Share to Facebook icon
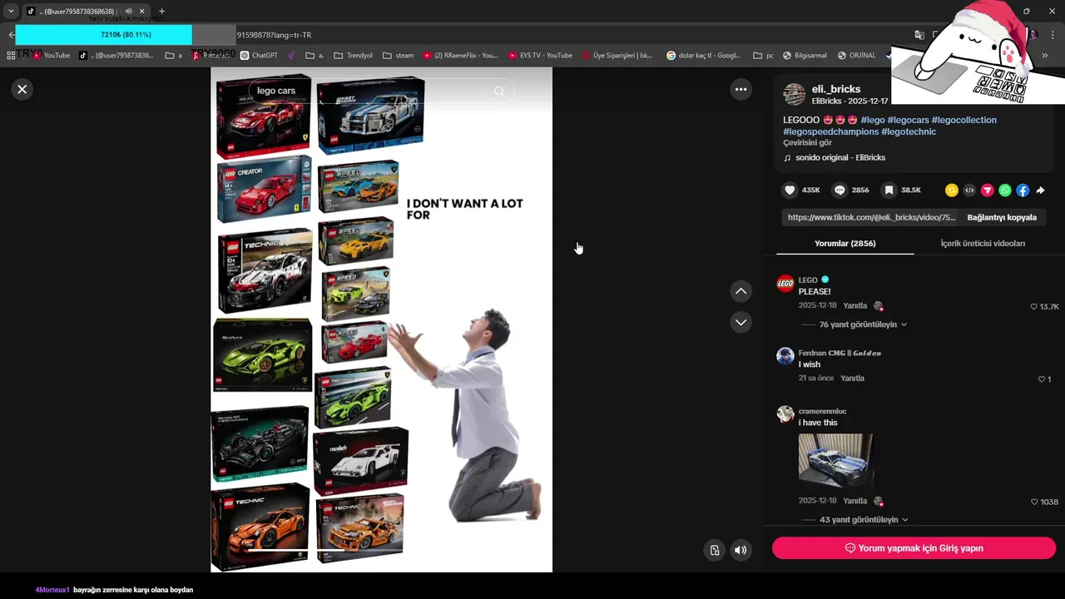 (x=1023, y=191)
